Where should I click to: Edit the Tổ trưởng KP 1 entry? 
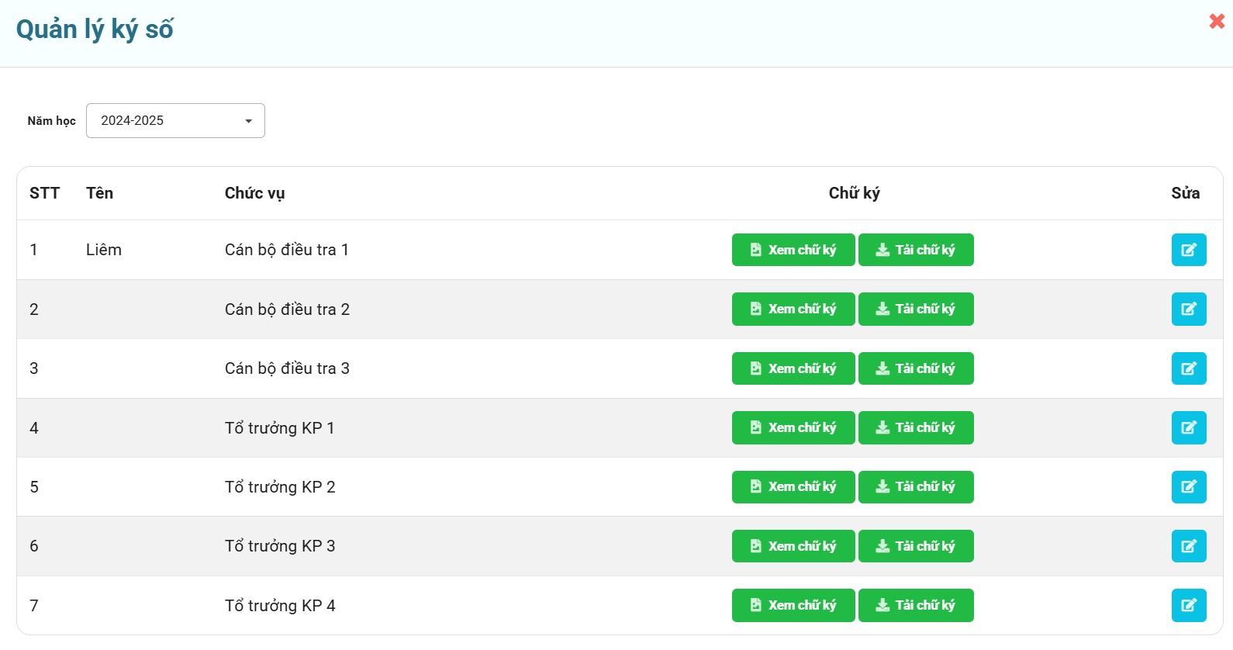[x=1188, y=427]
